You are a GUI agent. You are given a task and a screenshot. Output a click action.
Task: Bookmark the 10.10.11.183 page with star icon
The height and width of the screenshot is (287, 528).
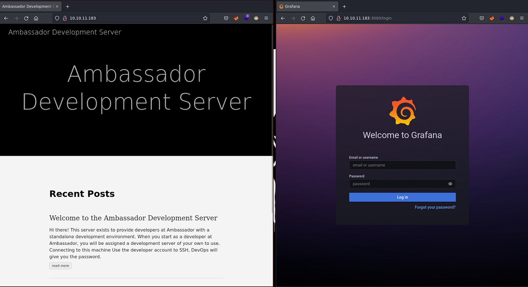[205, 18]
